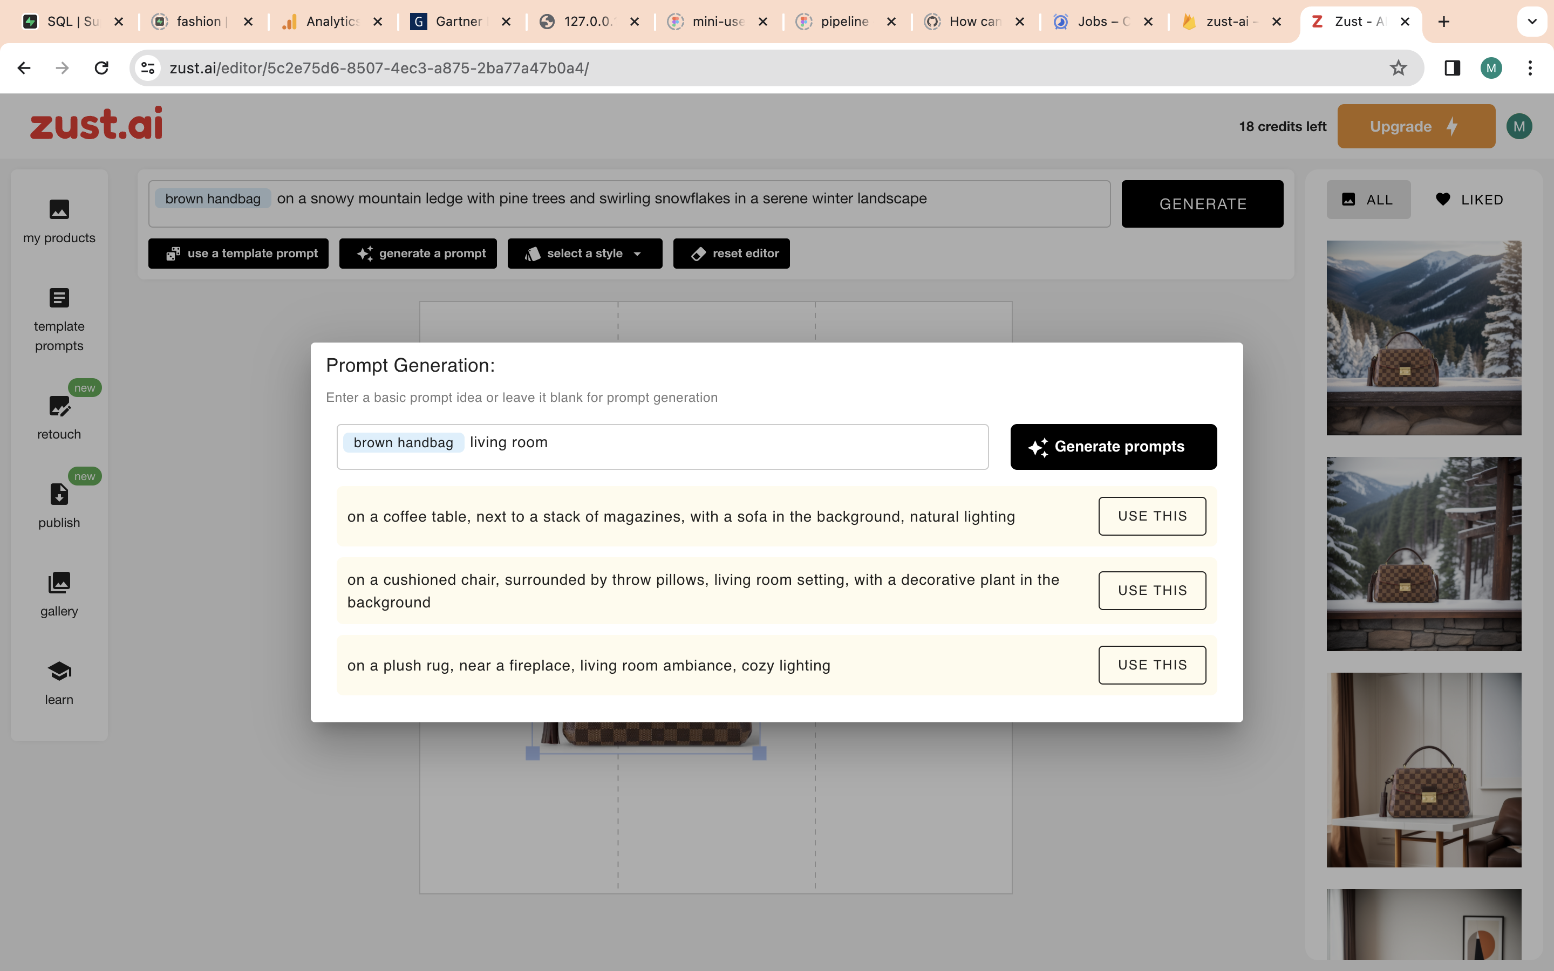Open Chrome's three-dot menu

coord(1530,67)
